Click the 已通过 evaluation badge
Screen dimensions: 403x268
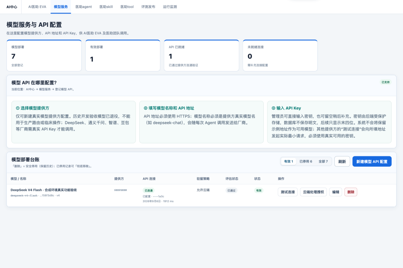pos(231,191)
